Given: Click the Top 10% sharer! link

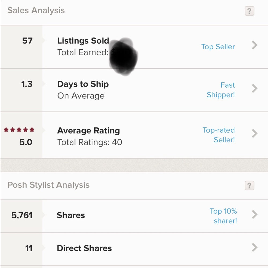Looking at the screenshot, I should (x=223, y=216).
